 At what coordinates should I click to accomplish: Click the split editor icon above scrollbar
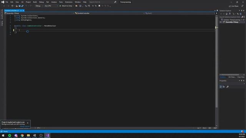[216, 13]
